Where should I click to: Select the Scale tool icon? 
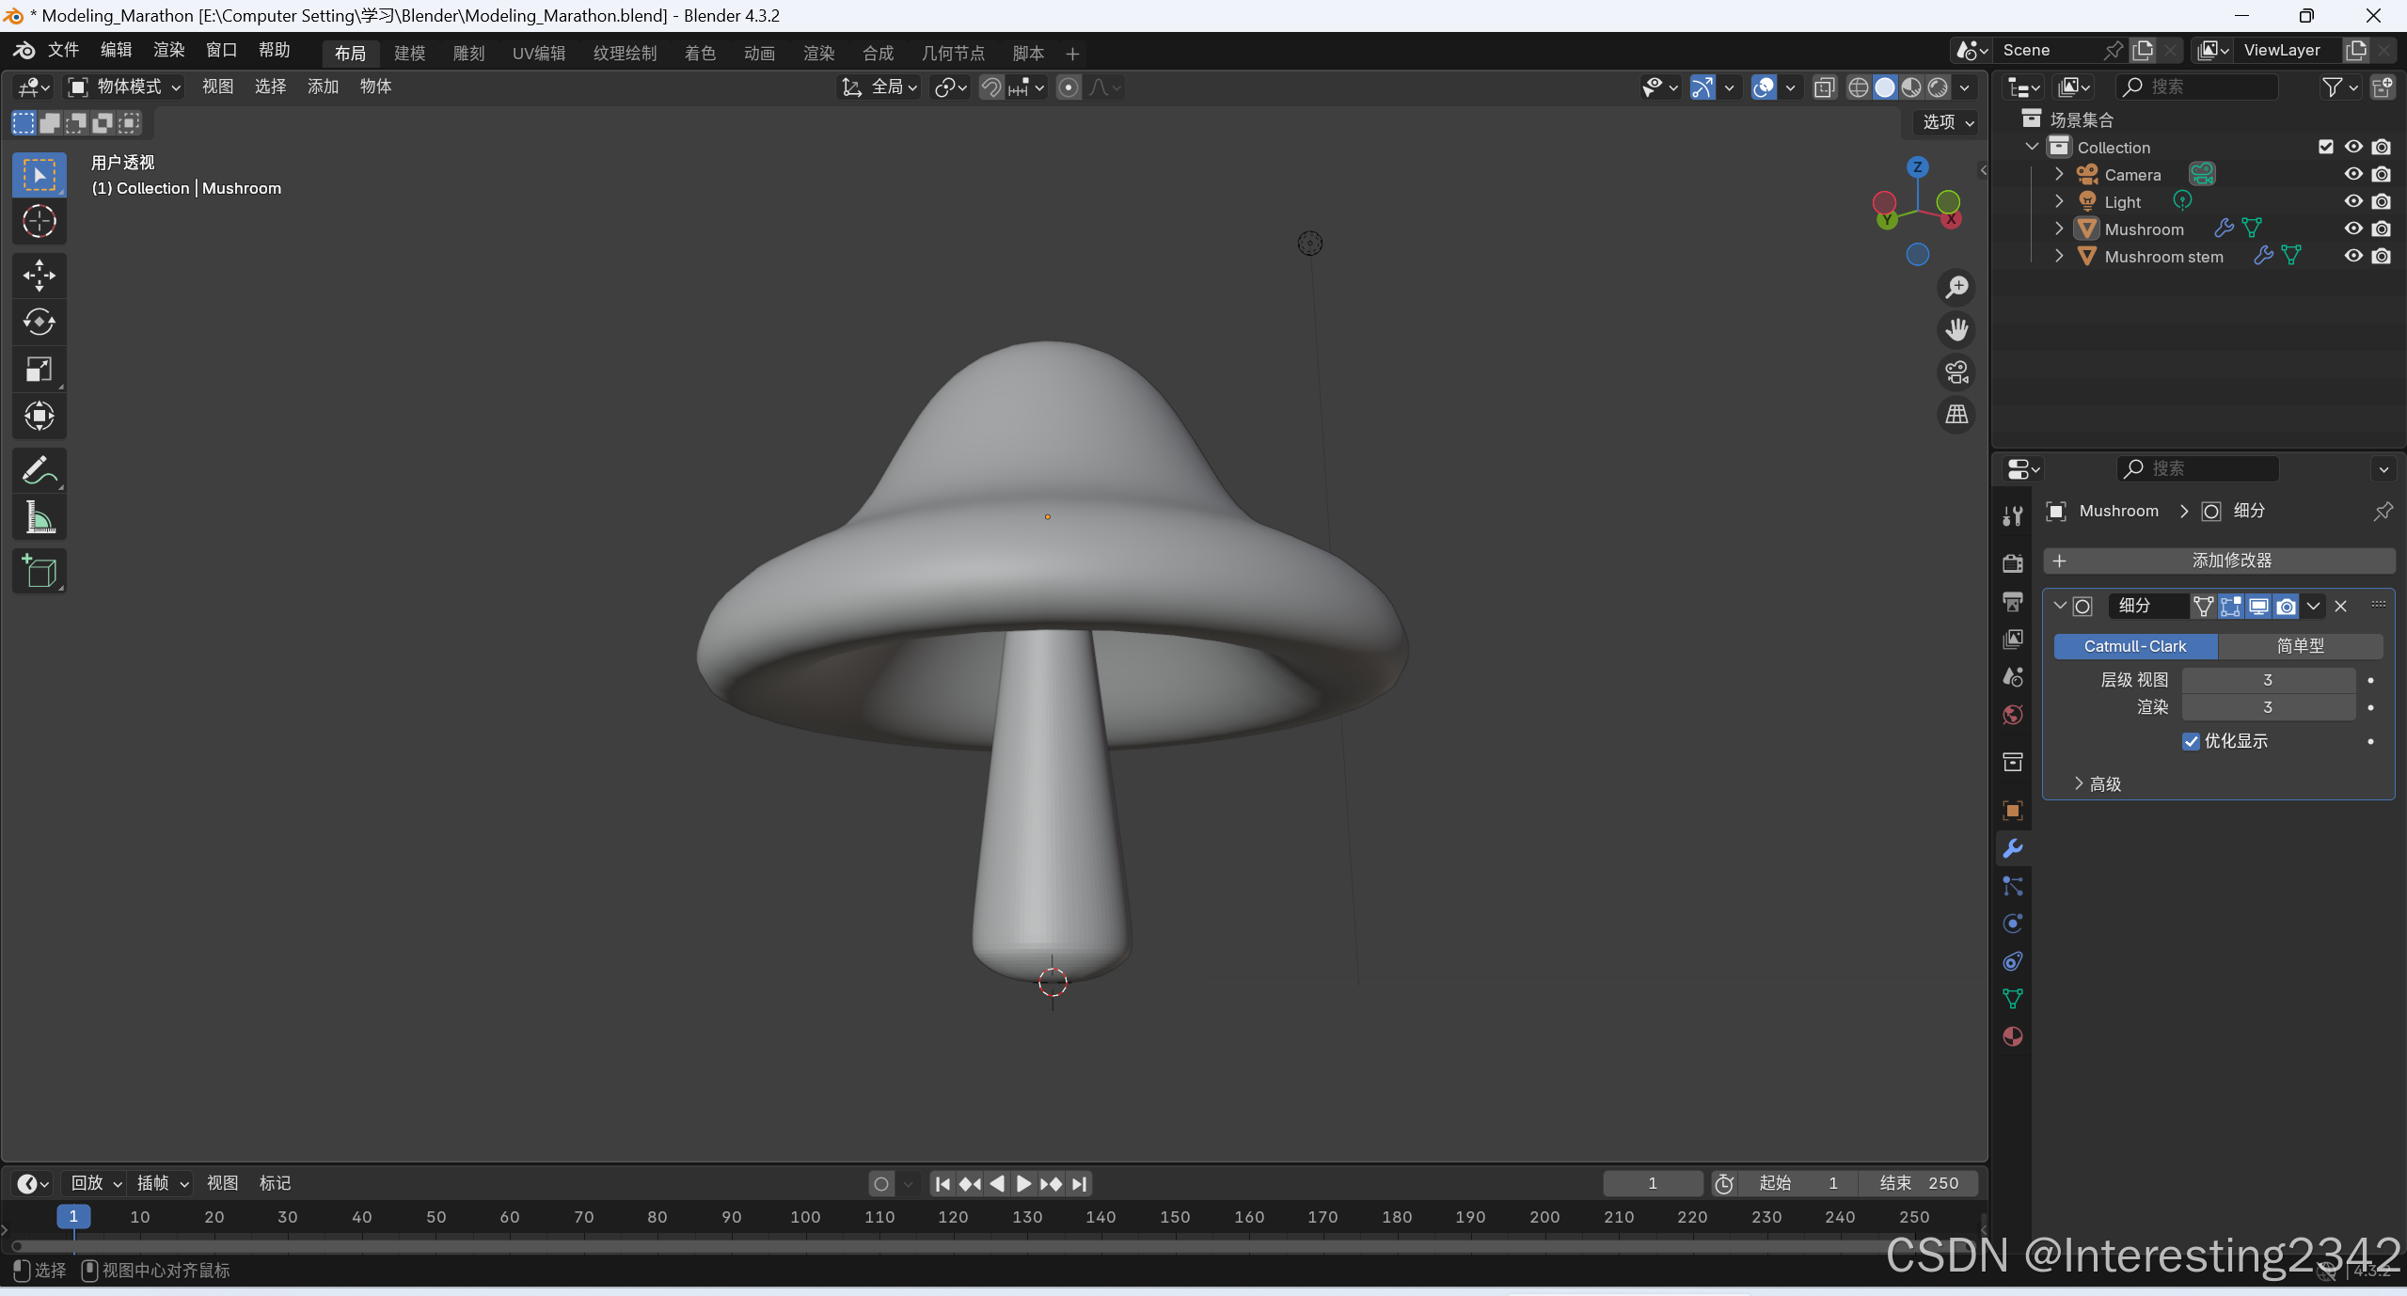point(39,370)
